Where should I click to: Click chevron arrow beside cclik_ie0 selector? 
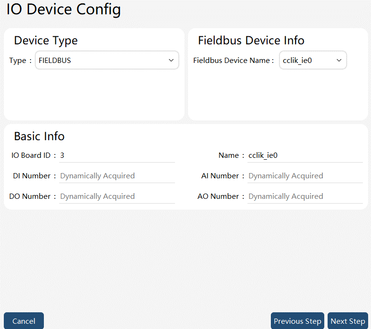[339, 60]
